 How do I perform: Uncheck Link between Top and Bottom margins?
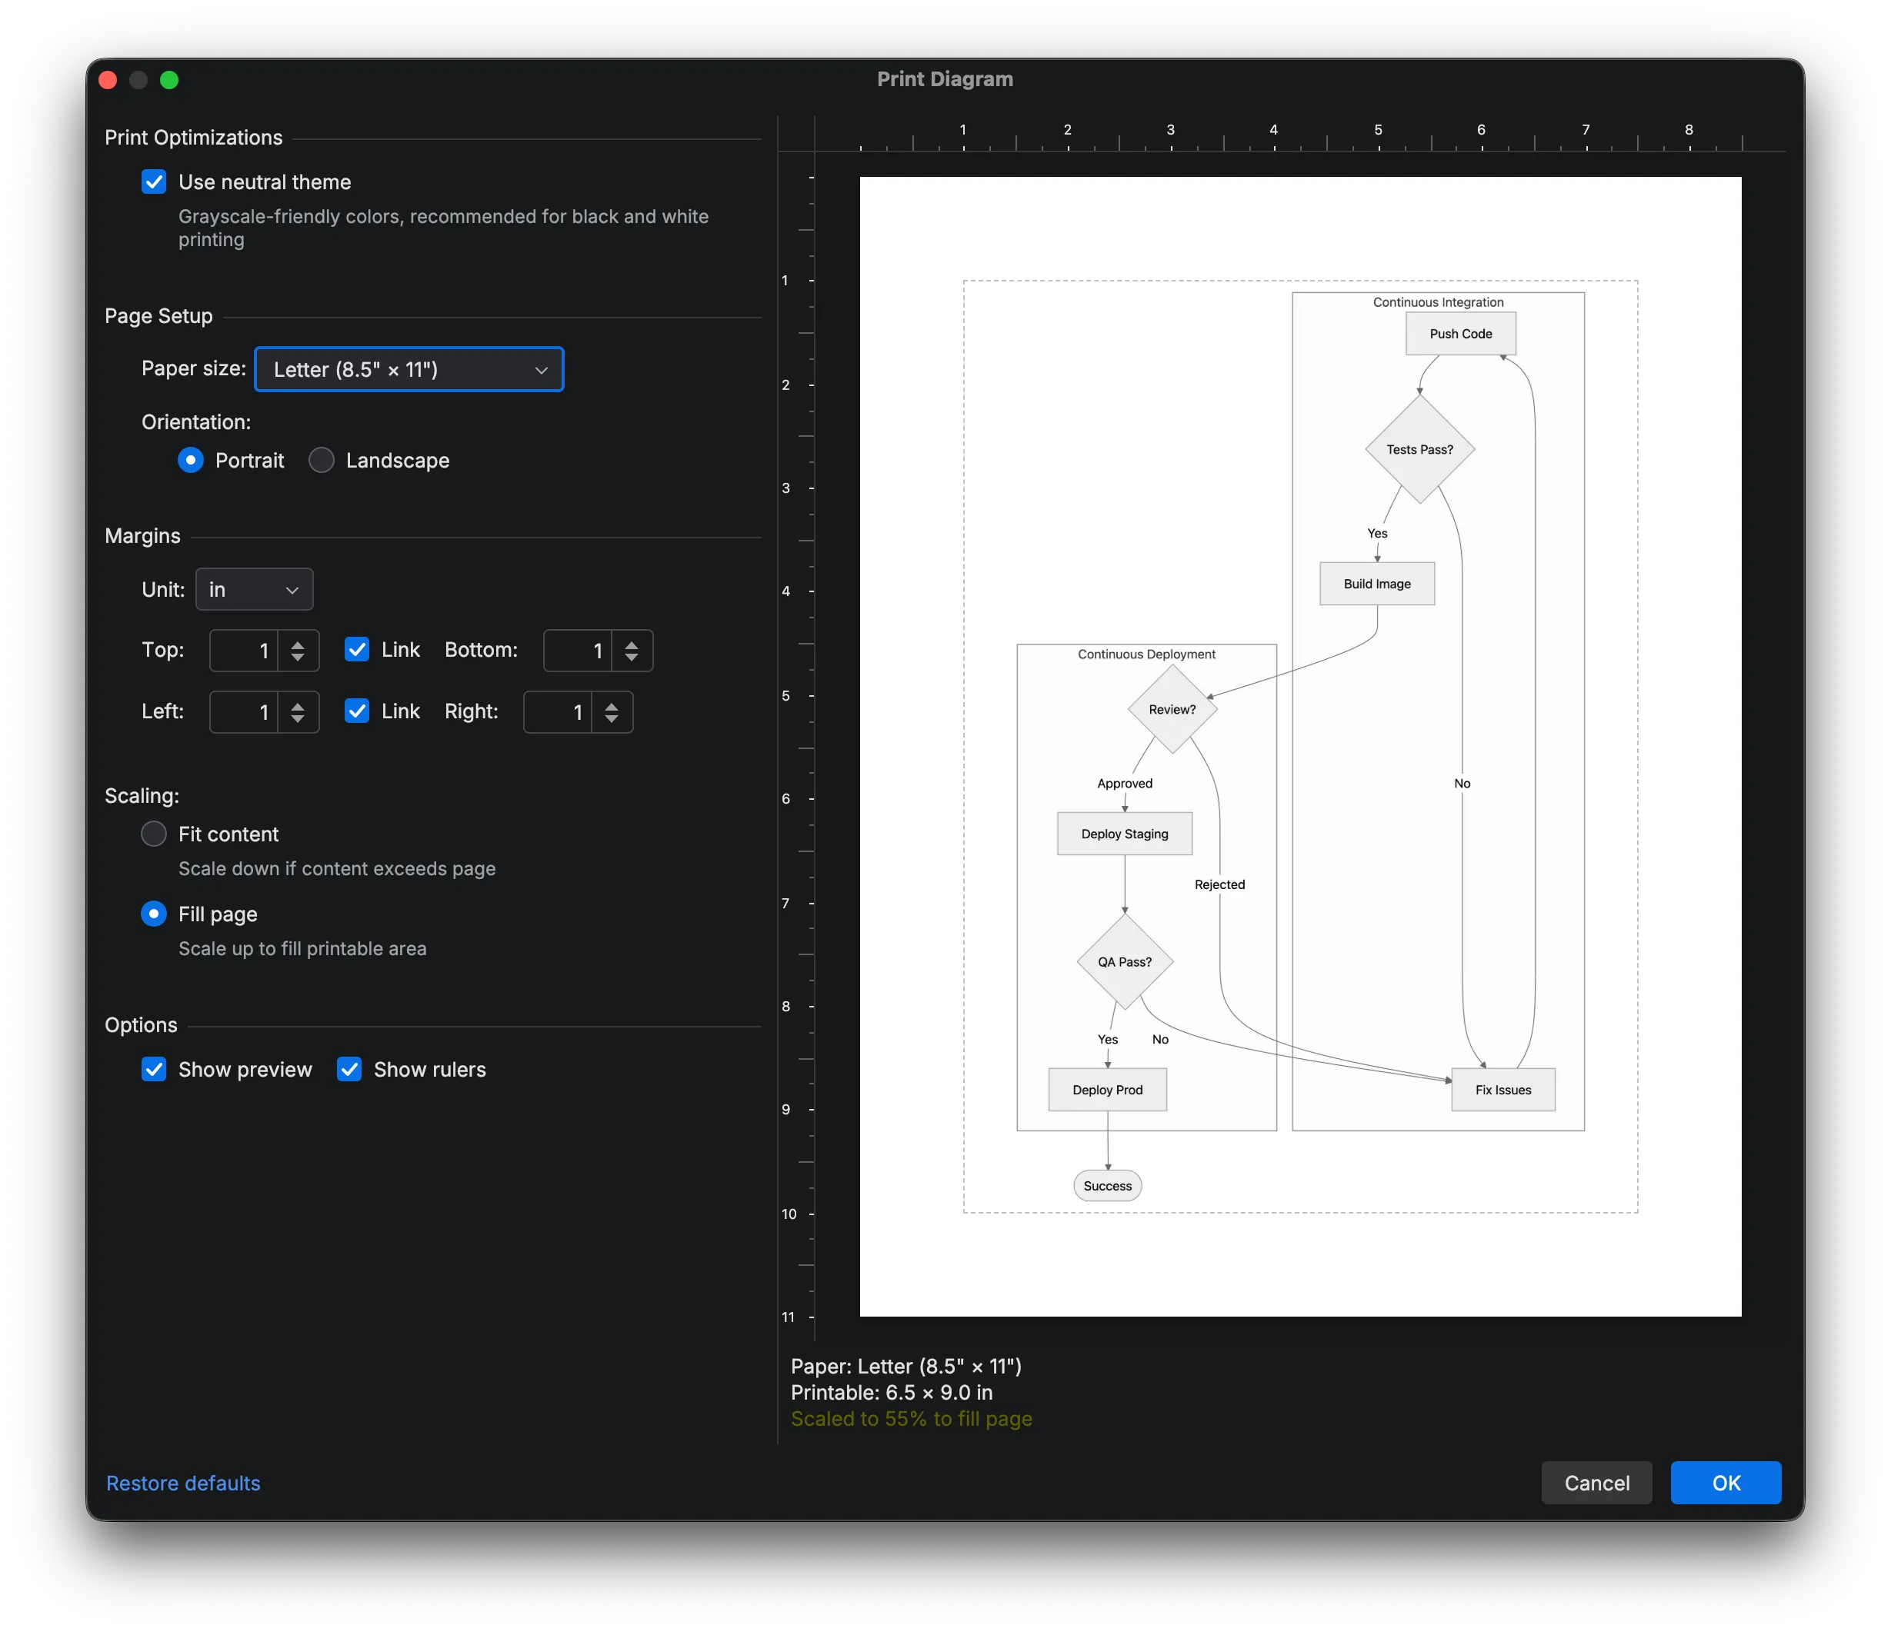click(357, 650)
